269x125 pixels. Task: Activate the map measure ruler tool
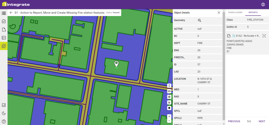click(169, 91)
